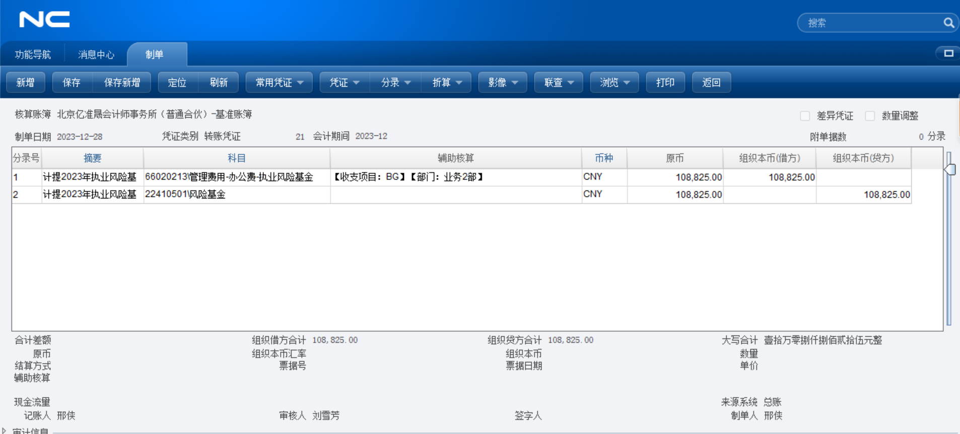Click the table side panel handle icon

pyautogui.click(x=949, y=170)
